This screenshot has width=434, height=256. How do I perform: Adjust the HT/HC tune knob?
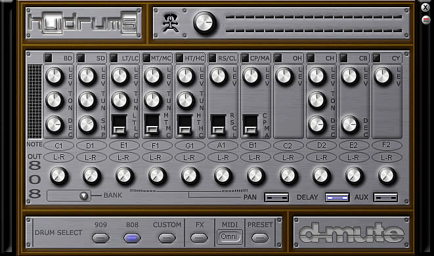(186, 100)
